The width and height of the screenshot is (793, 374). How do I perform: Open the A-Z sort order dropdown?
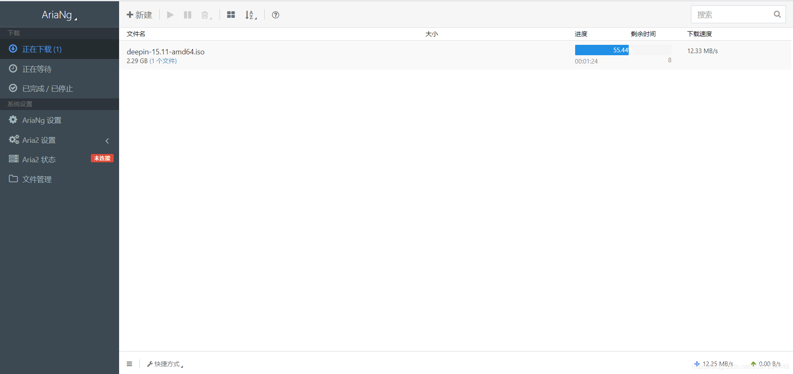[x=251, y=15]
